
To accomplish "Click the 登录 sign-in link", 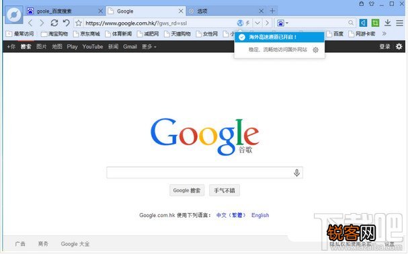I will [384, 46].
